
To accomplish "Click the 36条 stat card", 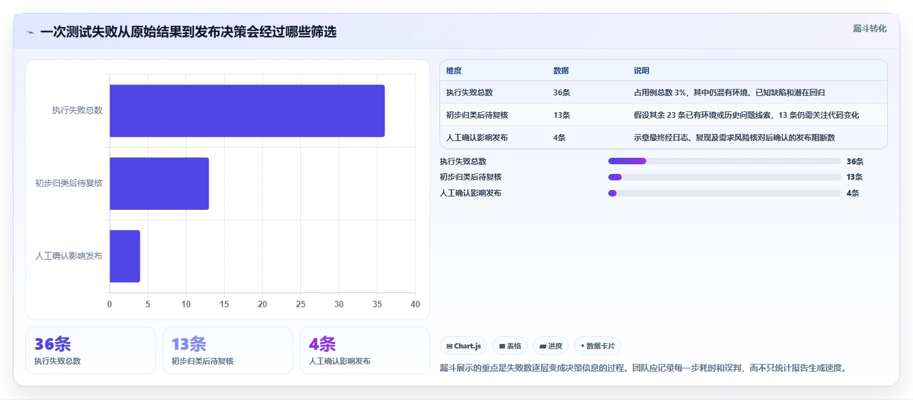I will pyautogui.click(x=90, y=350).
